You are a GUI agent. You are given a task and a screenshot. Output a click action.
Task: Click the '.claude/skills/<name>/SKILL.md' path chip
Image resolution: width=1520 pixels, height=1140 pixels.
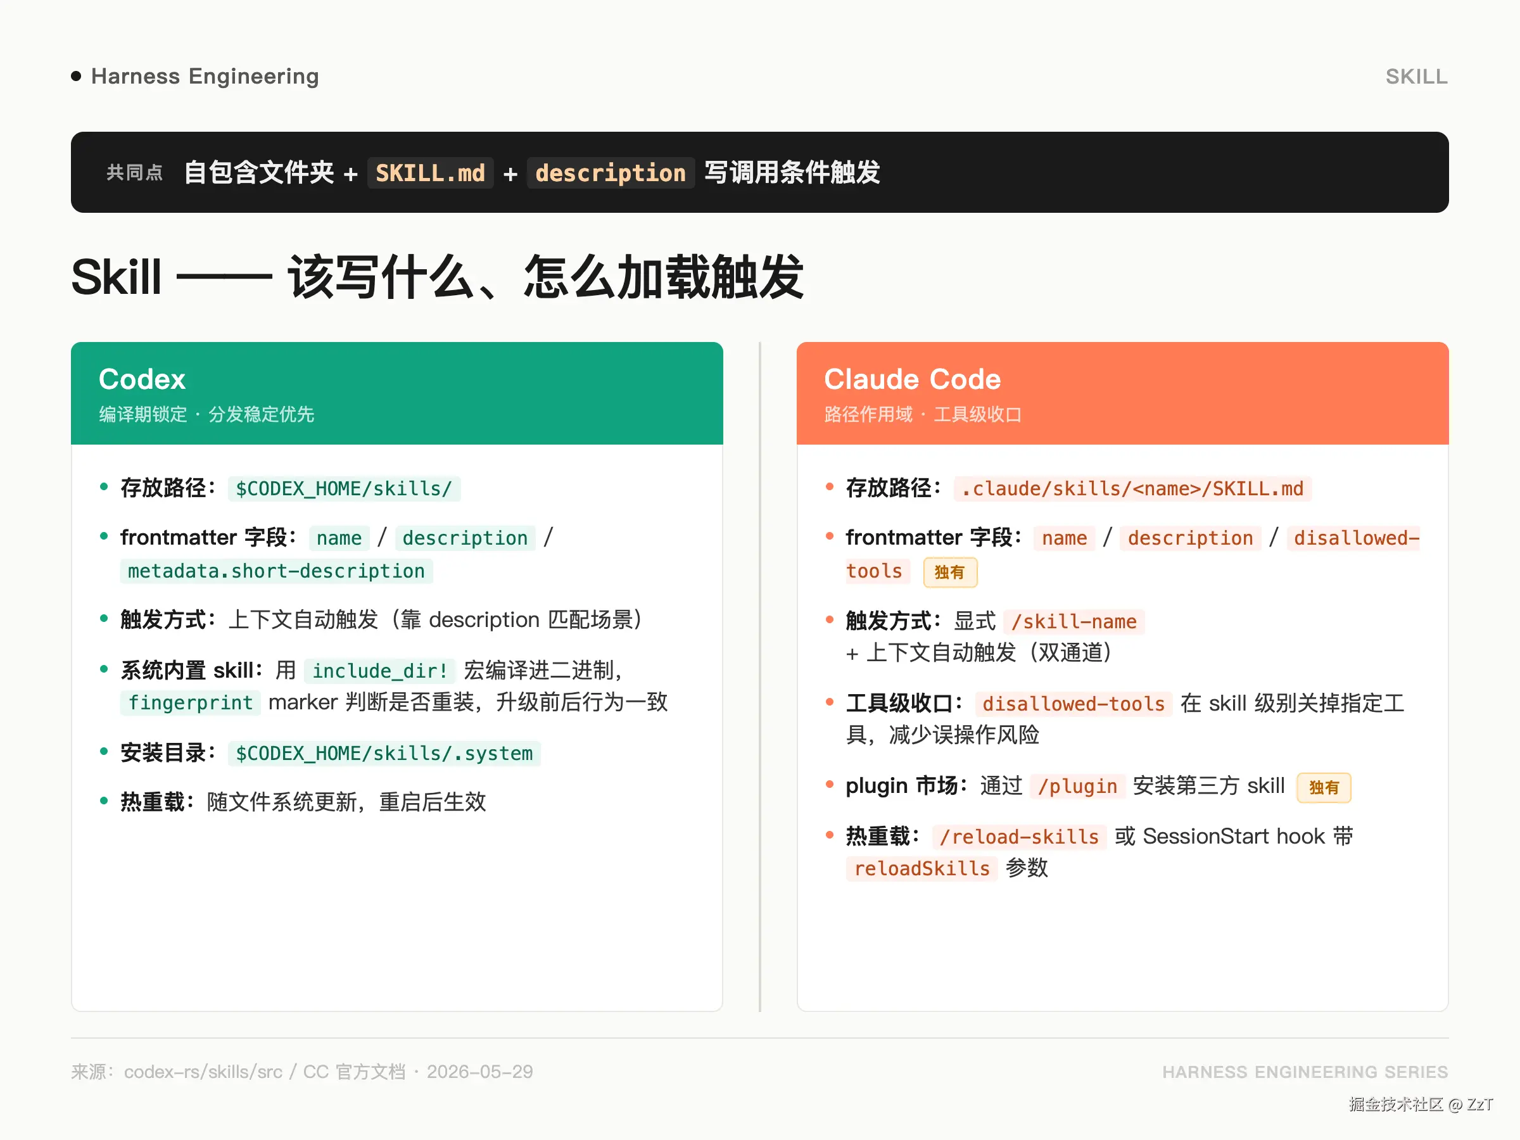click(x=1132, y=488)
